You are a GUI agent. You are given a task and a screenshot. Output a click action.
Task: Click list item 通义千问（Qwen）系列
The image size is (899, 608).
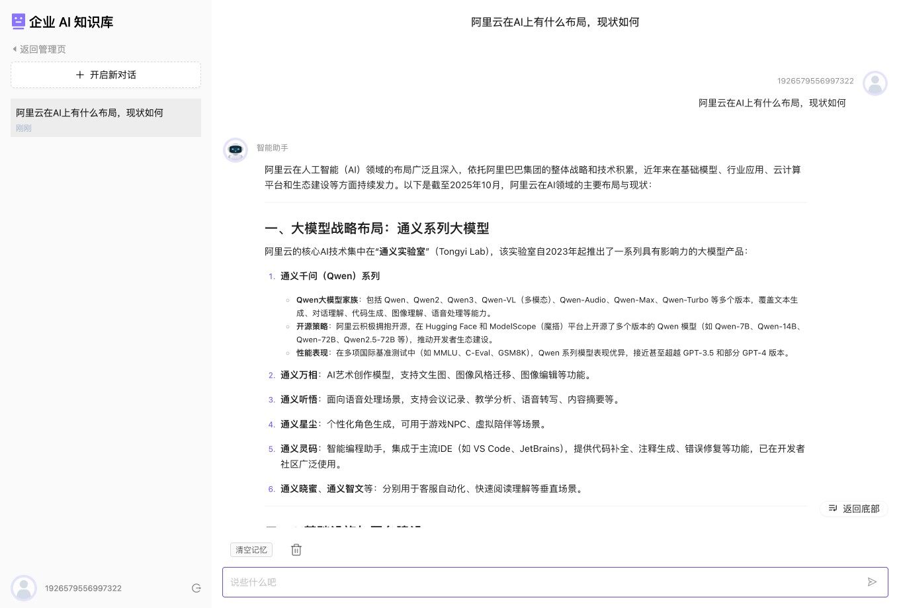tap(330, 276)
